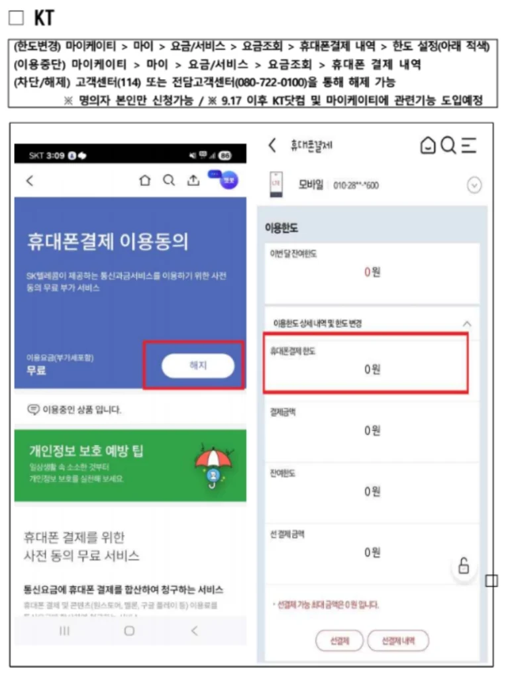Tap the floating padlock icon
The width and height of the screenshot is (508, 678).
tap(464, 565)
